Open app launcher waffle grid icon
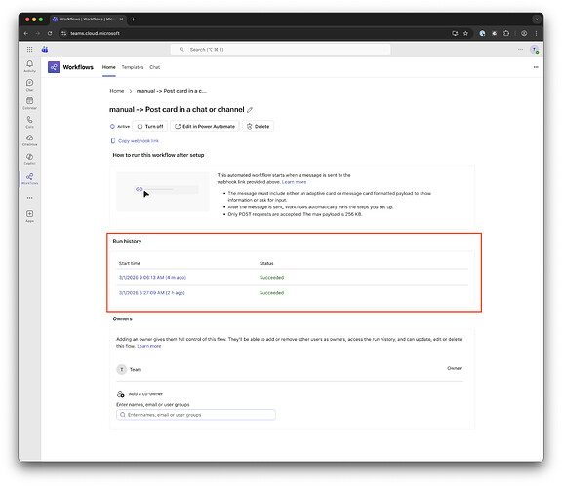This screenshot has width=562, height=486. point(29,49)
